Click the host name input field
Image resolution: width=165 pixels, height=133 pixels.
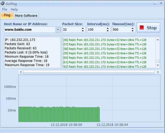tap(29, 30)
